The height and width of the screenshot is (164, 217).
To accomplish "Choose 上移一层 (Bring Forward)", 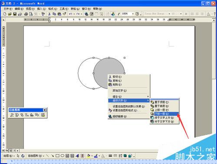I will coord(164,110).
